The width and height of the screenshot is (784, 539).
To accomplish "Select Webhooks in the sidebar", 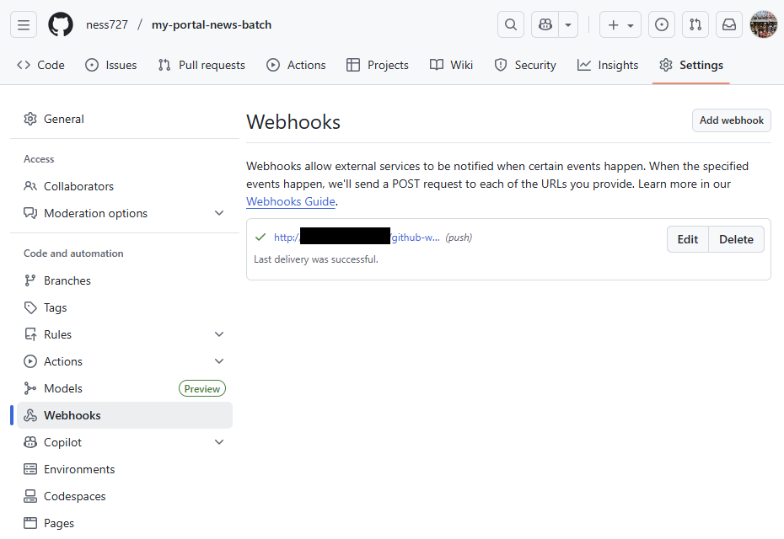I will coord(125,415).
